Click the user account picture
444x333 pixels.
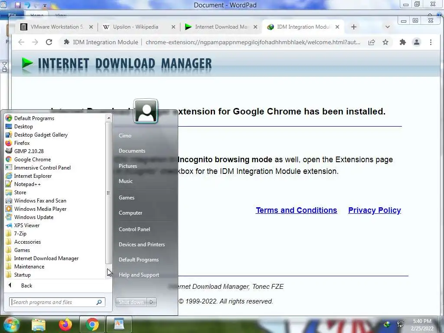coord(146,111)
